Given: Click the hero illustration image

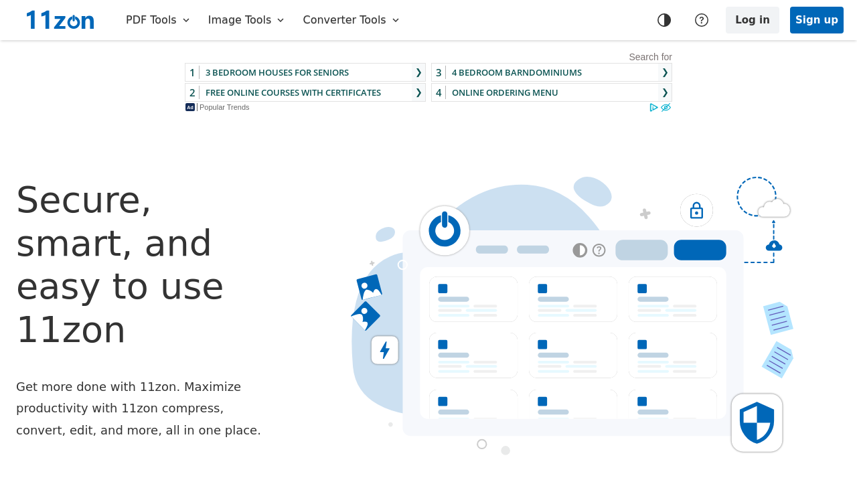Looking at the screenshot, I should pyautogui.click(x=572, y=315).
